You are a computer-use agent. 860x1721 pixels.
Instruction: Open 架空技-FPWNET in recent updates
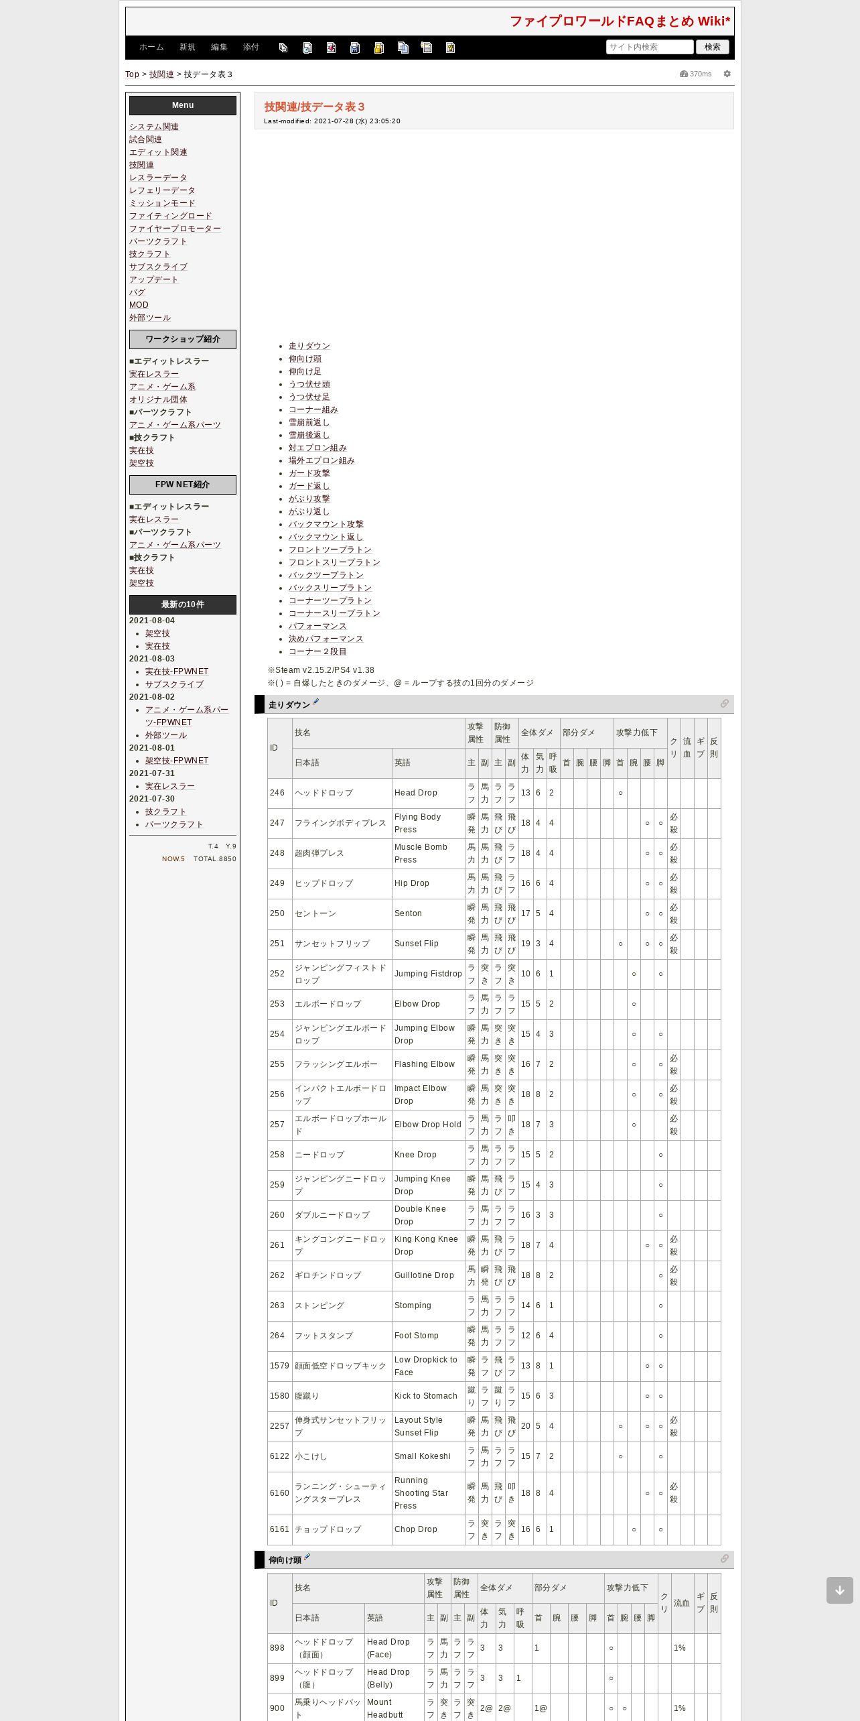[x=177, y=761]
